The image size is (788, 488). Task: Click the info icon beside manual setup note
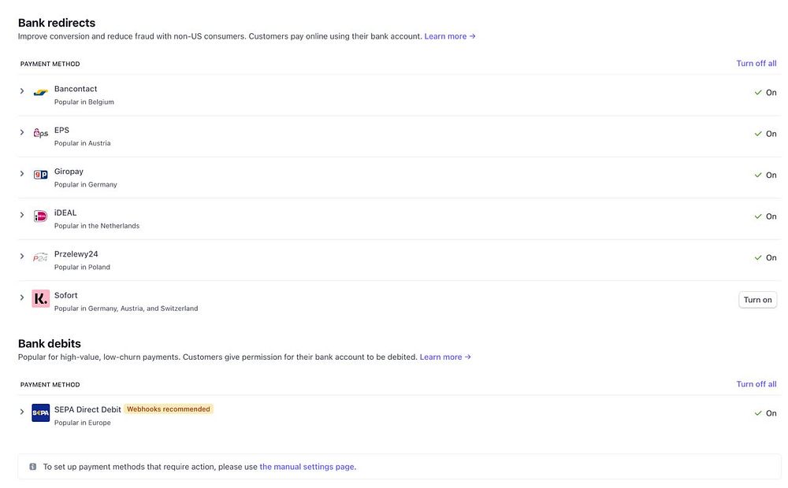pyautogui.click(x=32, y=467)
